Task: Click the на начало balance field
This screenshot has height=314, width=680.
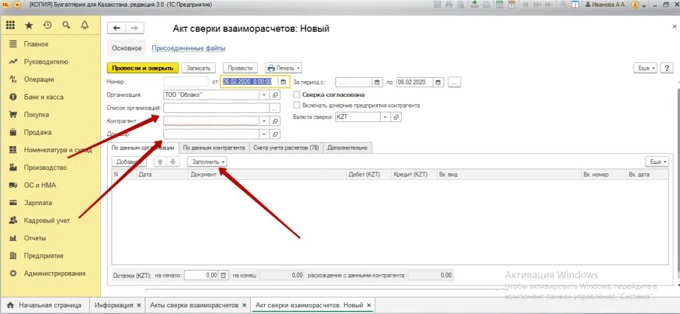Action: (x=201, y=275)
